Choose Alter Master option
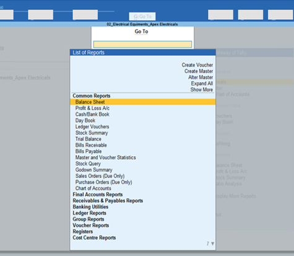This screenshot has width=294, height=256. pos(201,77)
